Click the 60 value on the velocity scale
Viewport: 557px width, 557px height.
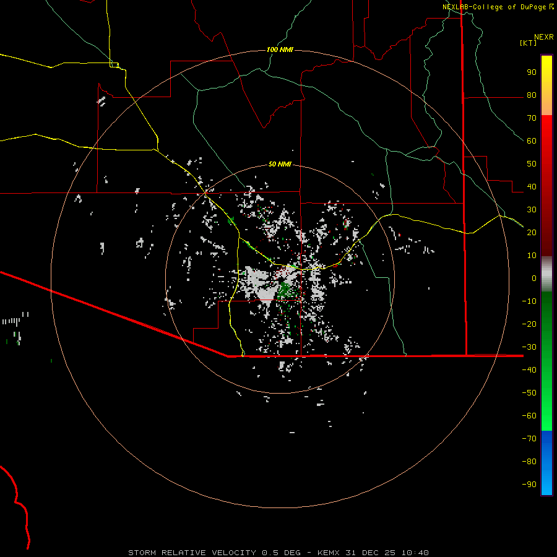coord(532,141)
